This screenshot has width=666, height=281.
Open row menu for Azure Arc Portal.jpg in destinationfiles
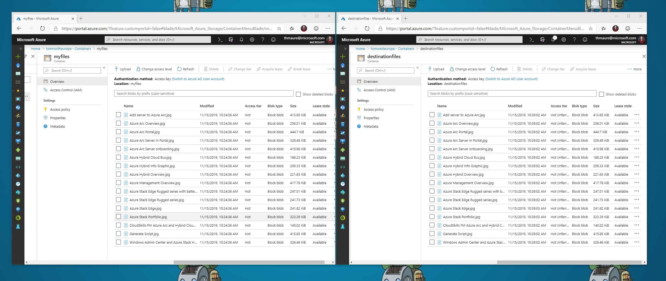[637, 132]
